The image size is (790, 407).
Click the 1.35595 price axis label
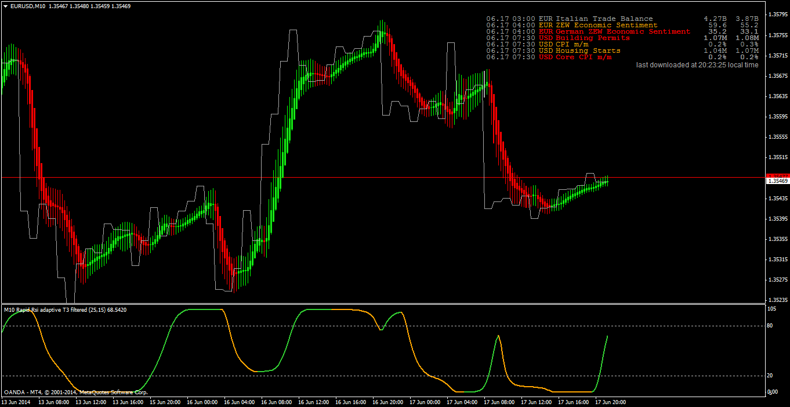[x=778, y=117]
